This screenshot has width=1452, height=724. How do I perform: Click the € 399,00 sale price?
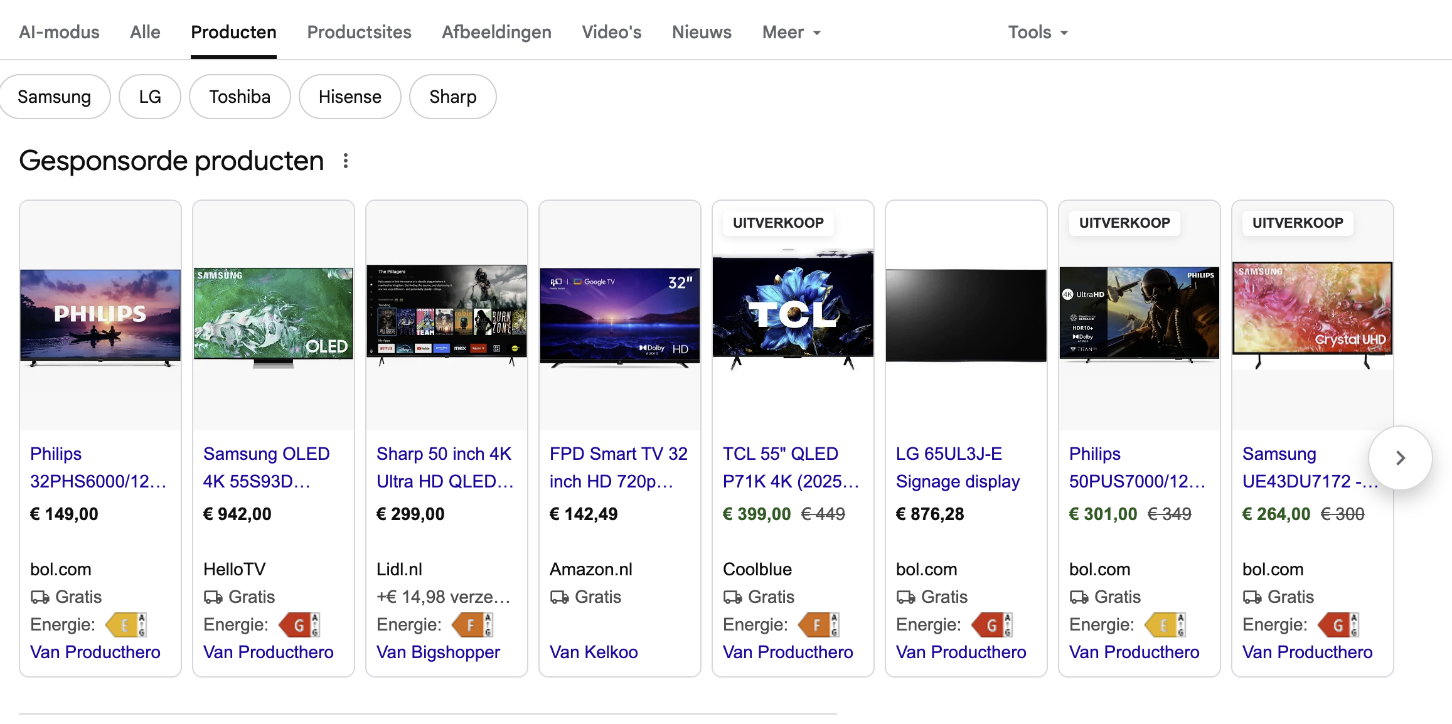coord(757,514)
